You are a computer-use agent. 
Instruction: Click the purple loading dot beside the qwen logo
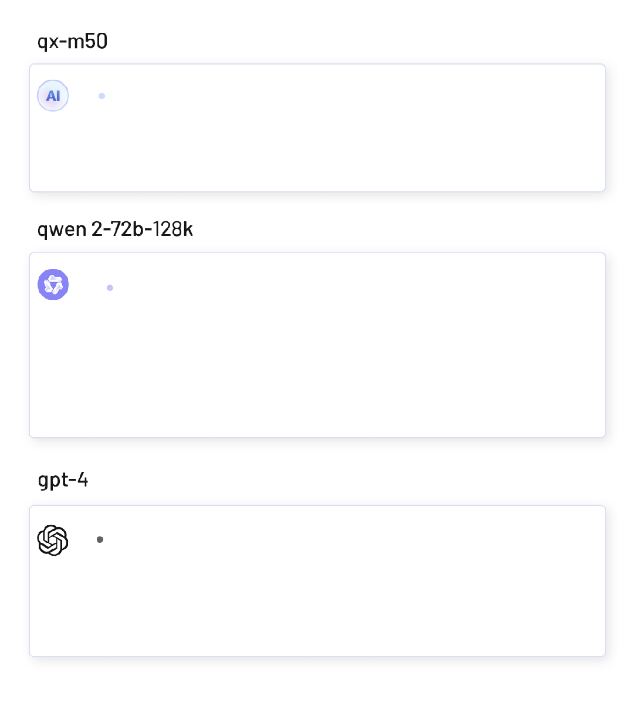coord(110,288)
